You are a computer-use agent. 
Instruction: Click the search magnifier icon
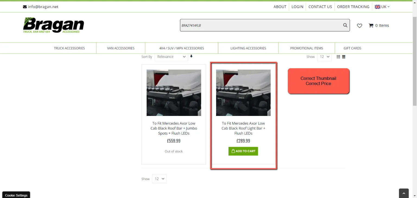345,25
